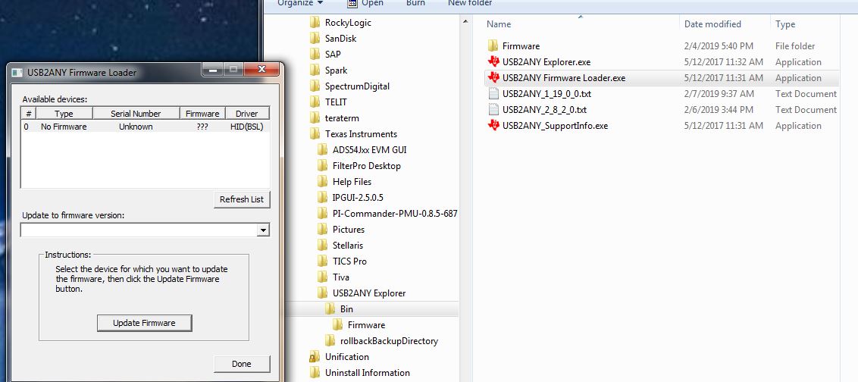
Task: Click the teraterm folder icon
Action: tap(315, 117)
